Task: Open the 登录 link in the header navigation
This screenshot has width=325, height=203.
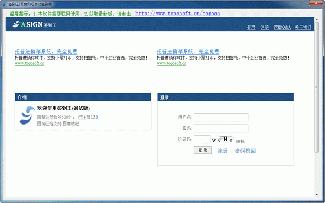Action: point(251,27)
